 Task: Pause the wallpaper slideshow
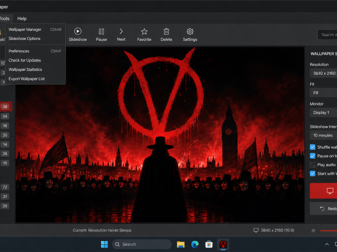(x=101, y=35)
